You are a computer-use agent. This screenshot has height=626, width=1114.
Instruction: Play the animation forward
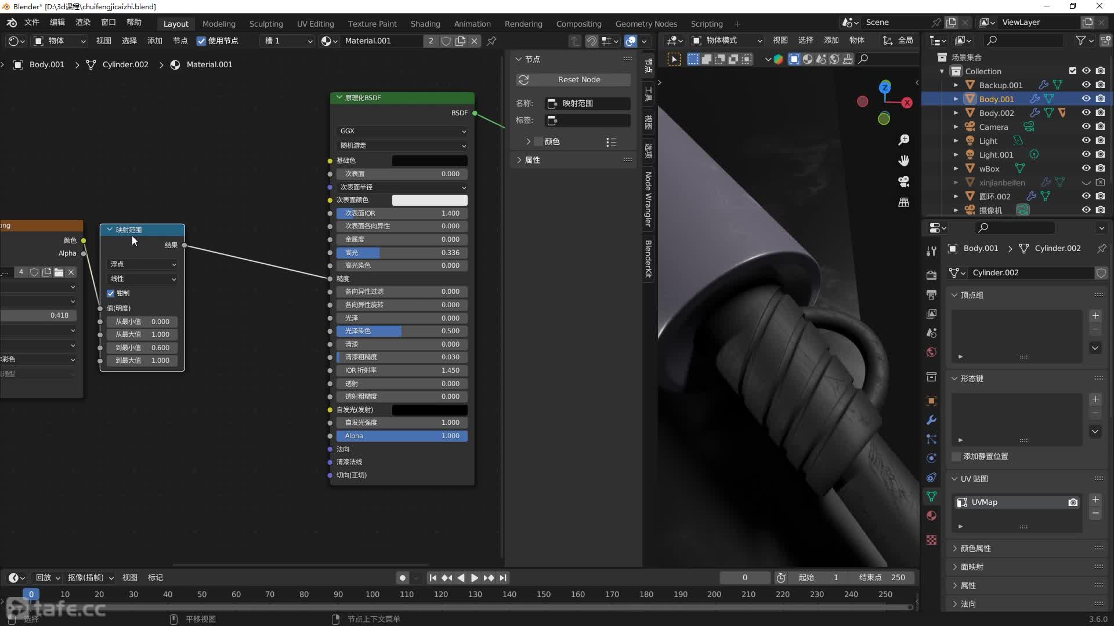click(x=475, y=577)
